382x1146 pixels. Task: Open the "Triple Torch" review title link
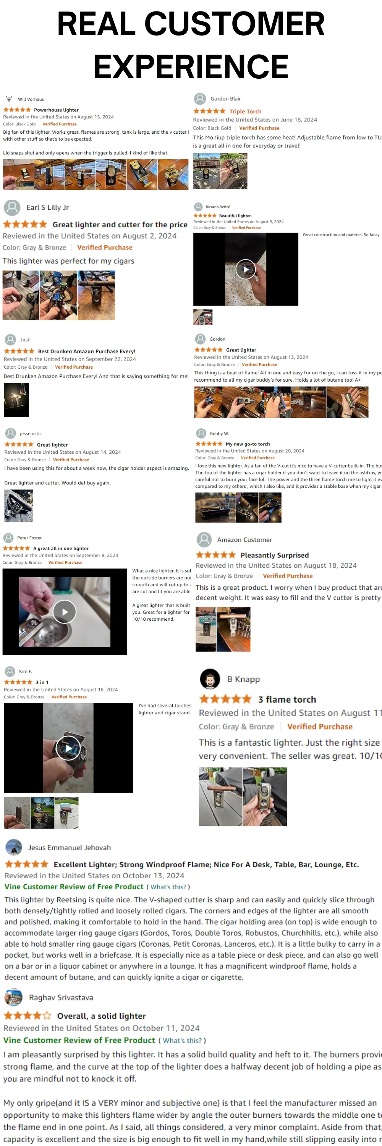click(x=245, y=111)
